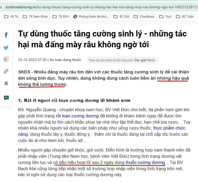This screenshot has width=198, height=182.
Task: Open the Tool bookmarks folder
Action: 165,17
